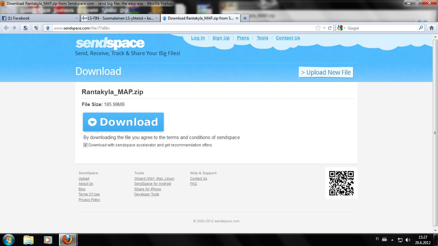
Task: Click the footer Blog link
Action: [x=82, y=189]
